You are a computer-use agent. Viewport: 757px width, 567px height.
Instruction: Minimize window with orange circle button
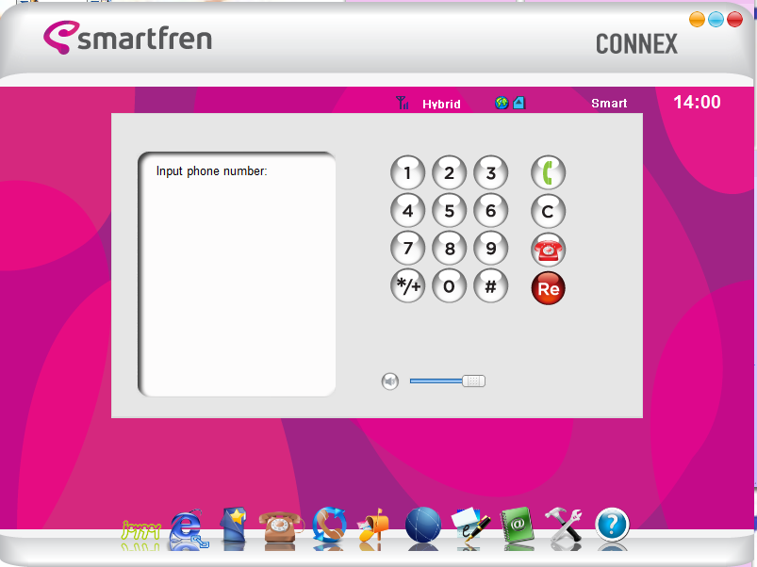point(697,19)
